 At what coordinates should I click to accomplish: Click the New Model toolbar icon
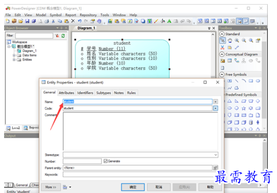tap(8, 21)
